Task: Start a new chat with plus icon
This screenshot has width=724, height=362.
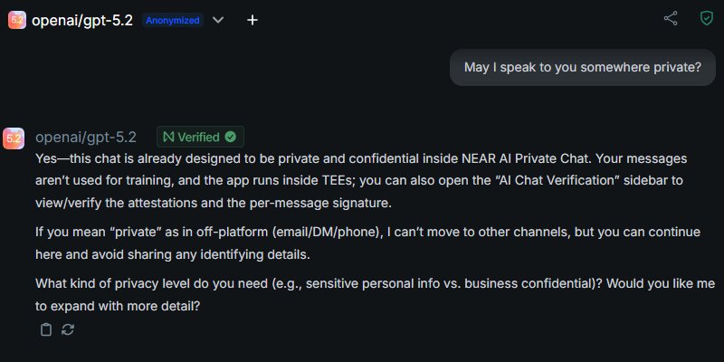Action: click(x=252, y=19)
